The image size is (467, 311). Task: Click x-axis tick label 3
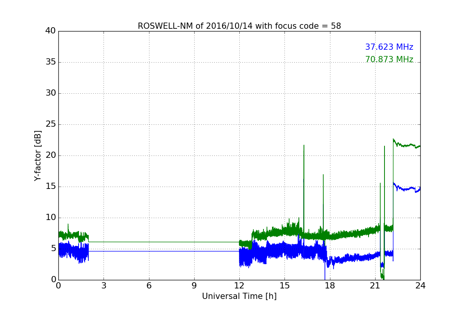104,286
